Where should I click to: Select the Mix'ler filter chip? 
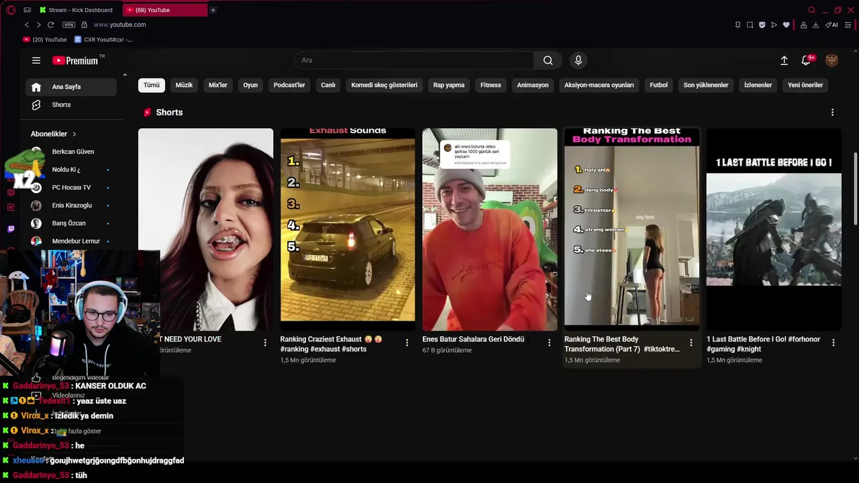coord(218,85)
